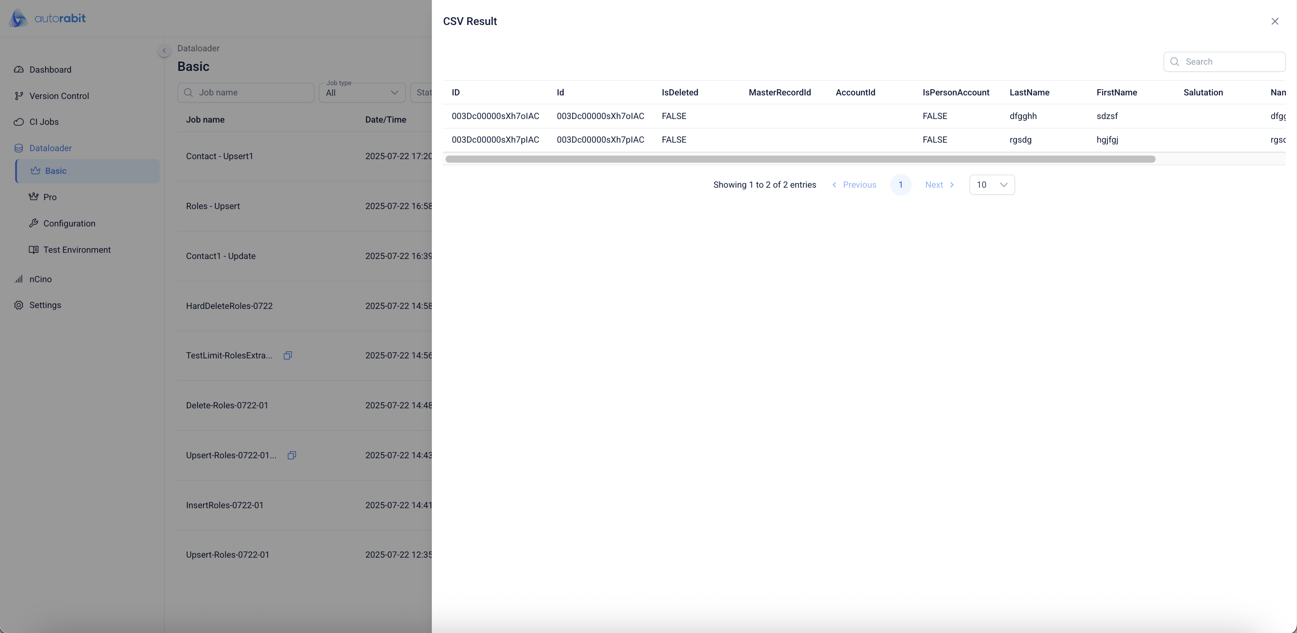This screenshot has width=1297, height=633.
Task: Go to Next page of results
Action: [x=939, y=185]
